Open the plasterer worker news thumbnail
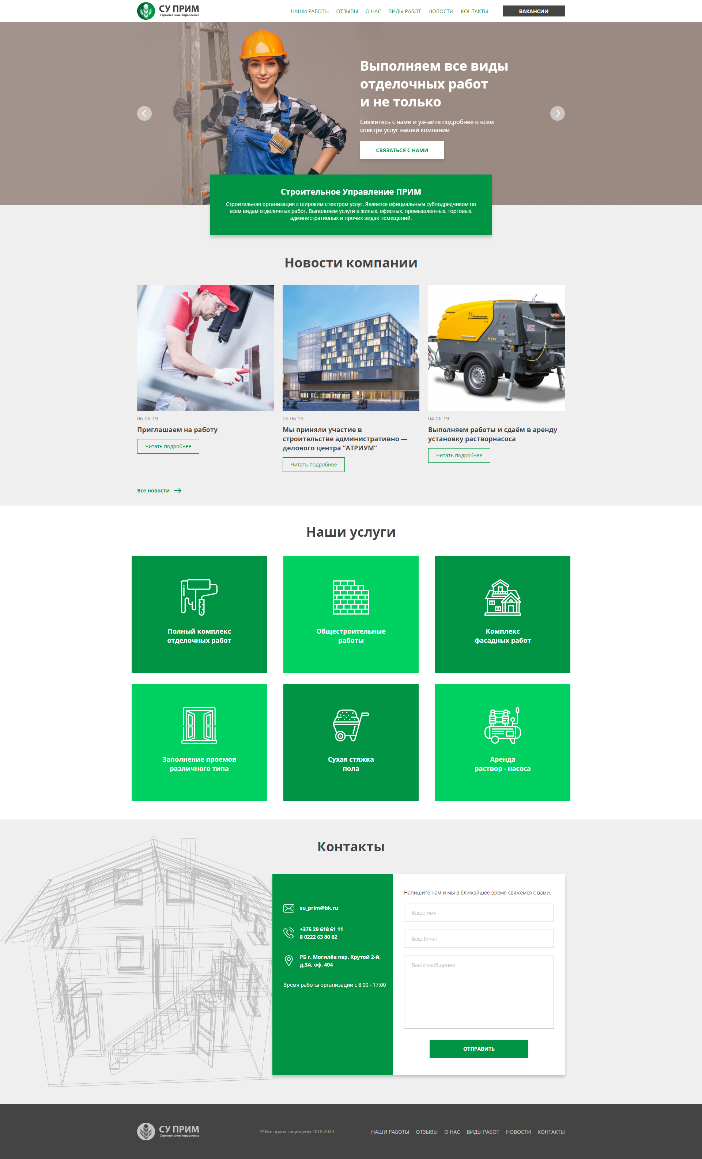Screen dimensions: 702x1159 [205, 348]
